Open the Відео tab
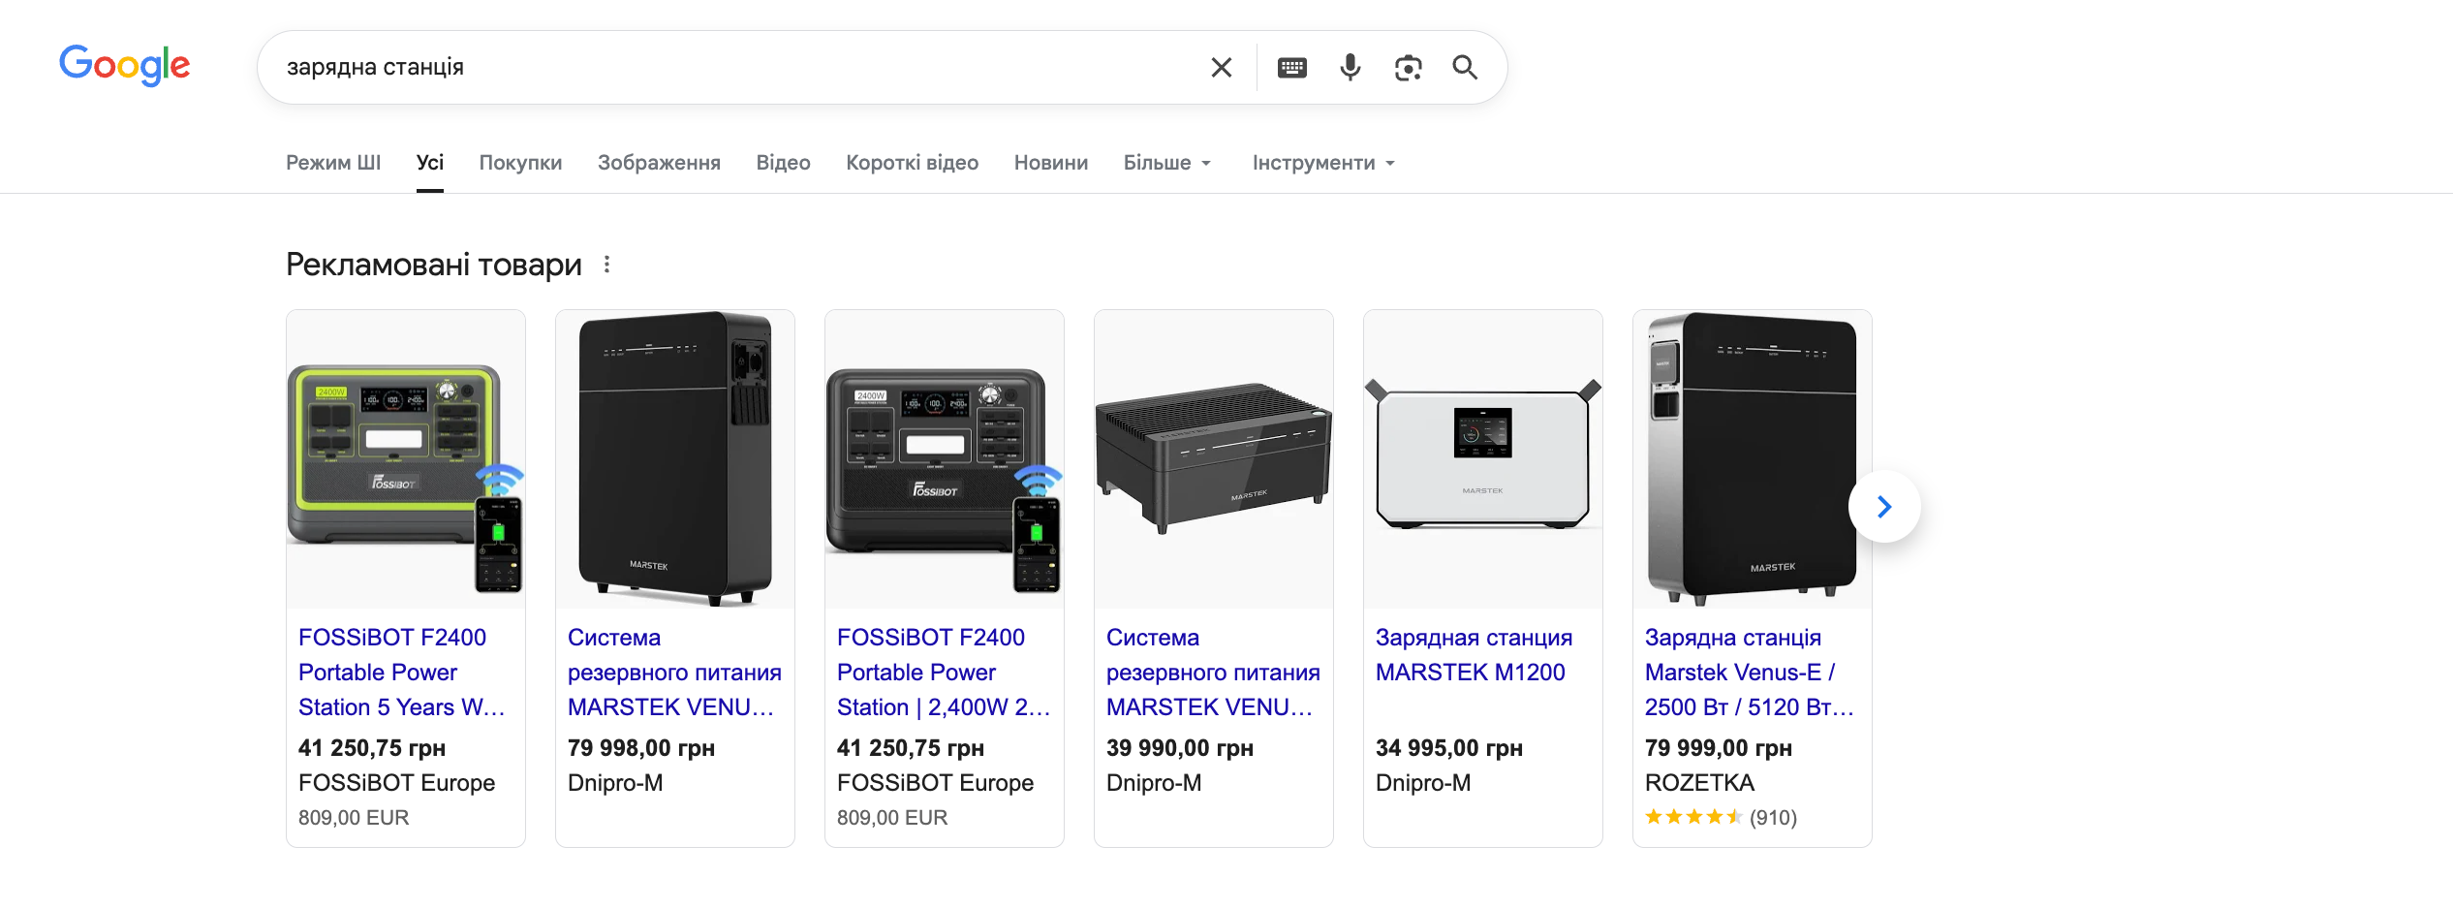The image size is (2453, 909). (x=784, y=163)
